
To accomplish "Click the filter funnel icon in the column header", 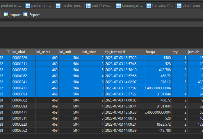I will pyautogui.click(x=9, y=52).
